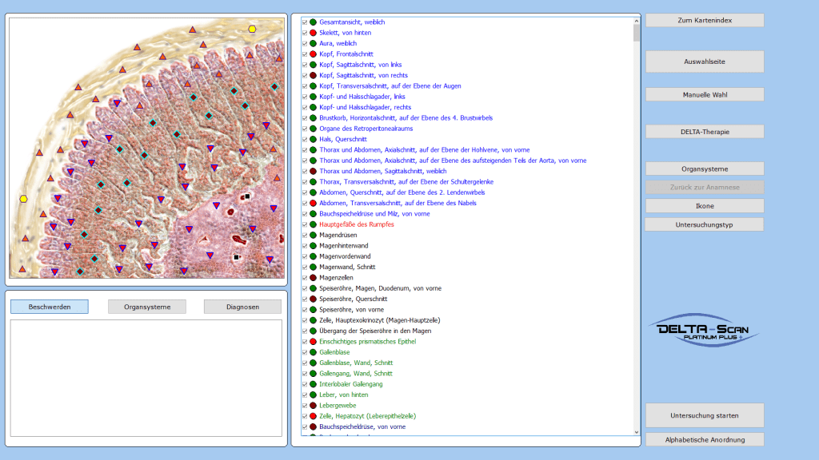Click the empty text area below the Beschwerden tab
This screenshot has height=460, width=819.
click(146, 378)
